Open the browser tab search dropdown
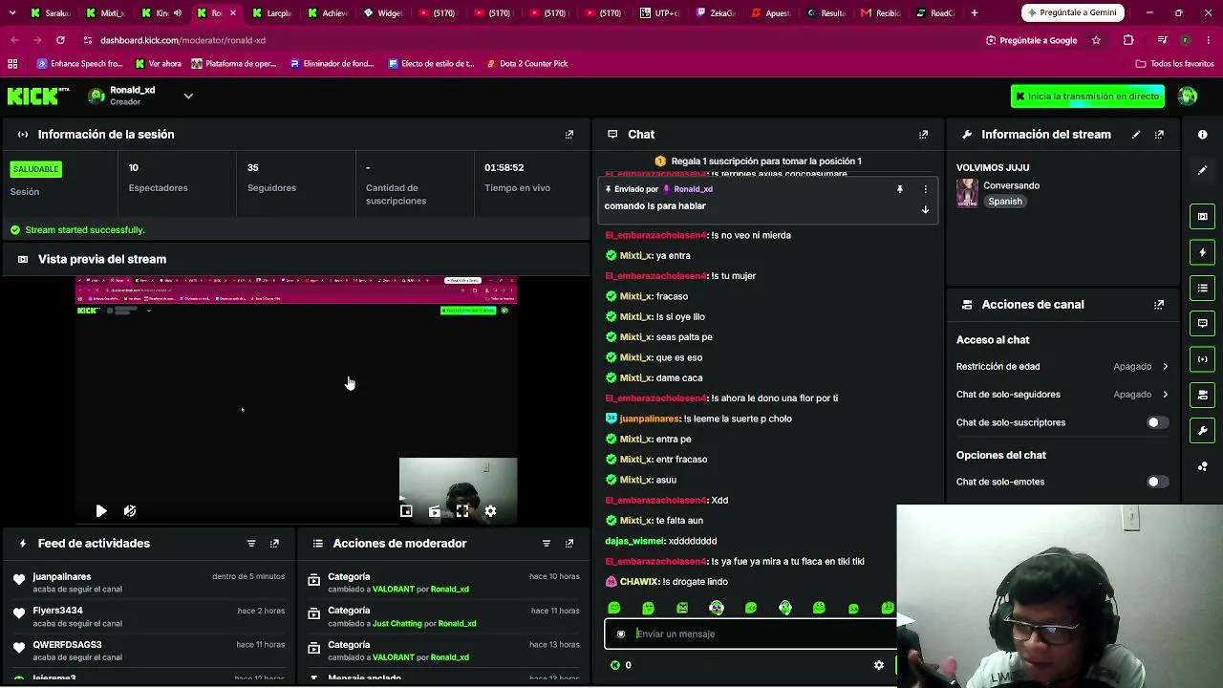The image size is (1223, 688). (x=12, y=13)
